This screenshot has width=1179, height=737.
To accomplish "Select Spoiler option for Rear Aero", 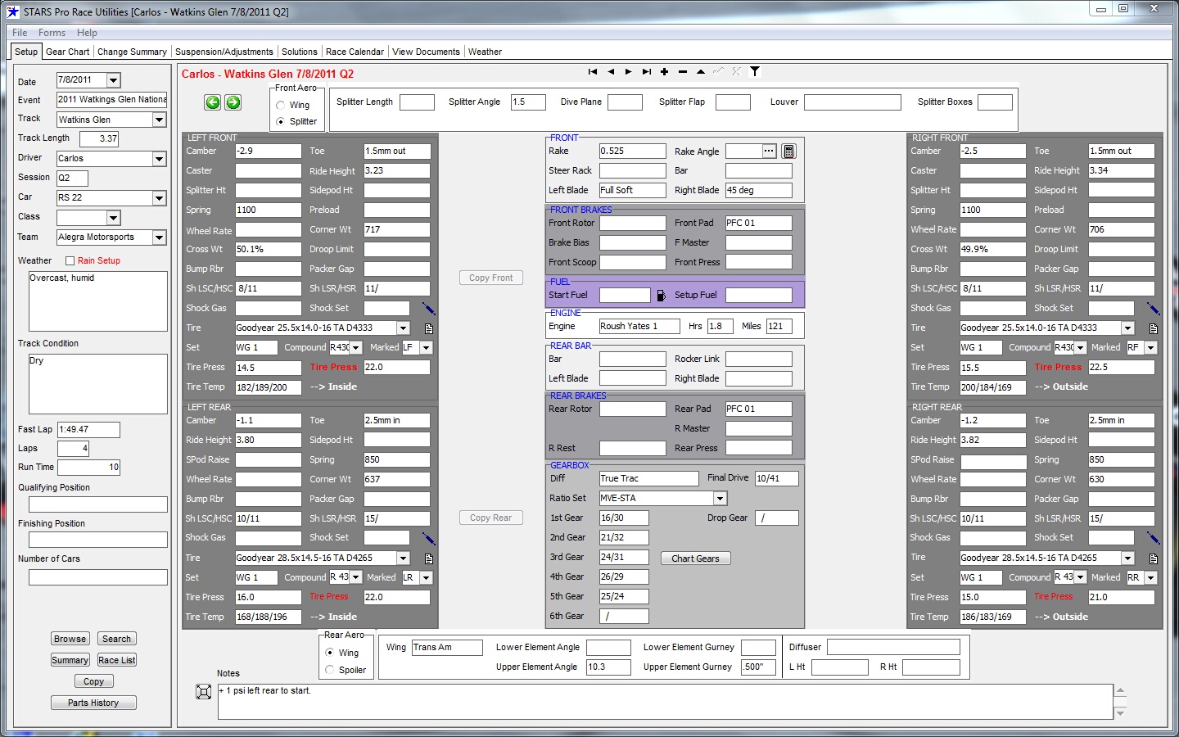I will coord(330,670).
